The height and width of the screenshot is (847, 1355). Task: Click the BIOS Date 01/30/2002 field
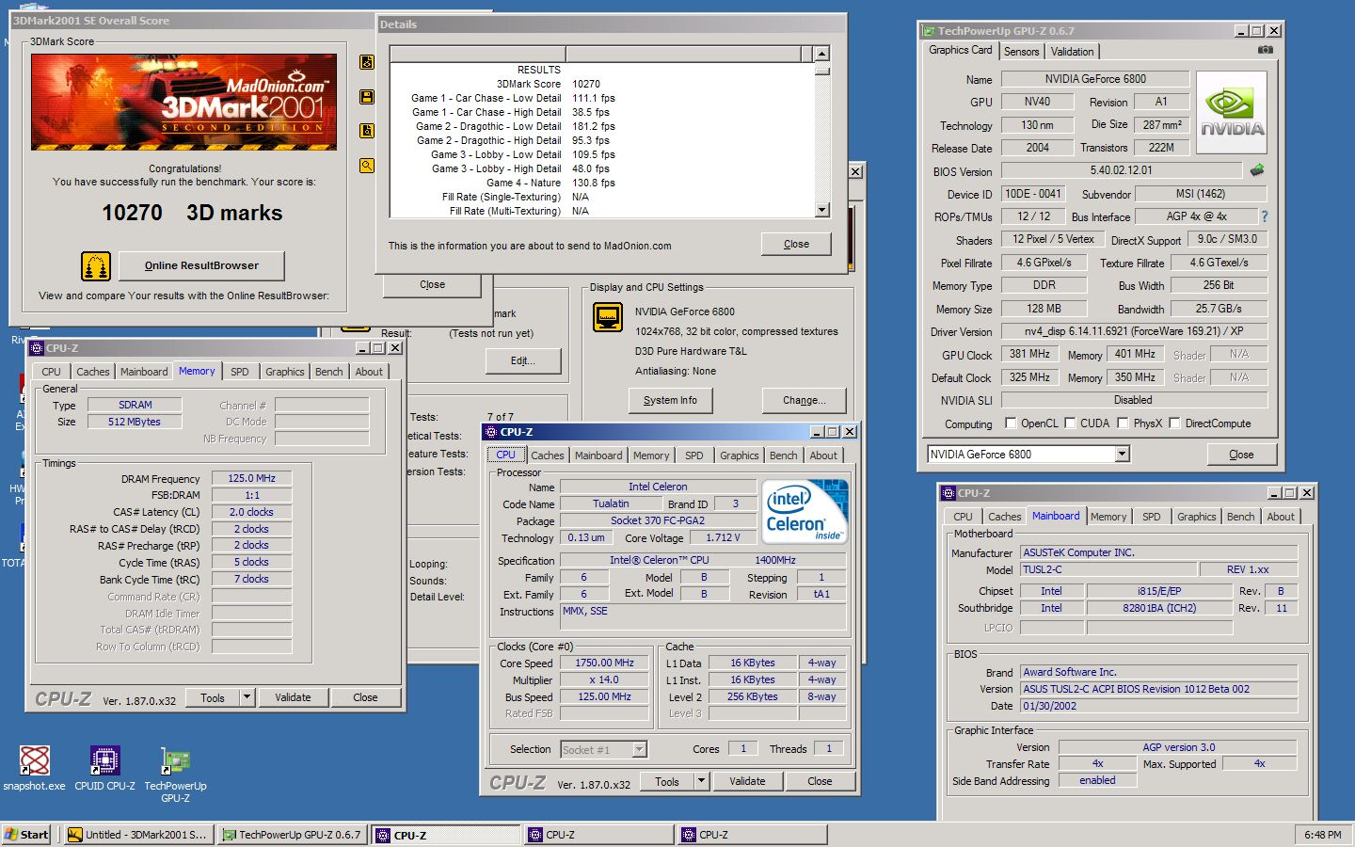(x=1159, y=706)
